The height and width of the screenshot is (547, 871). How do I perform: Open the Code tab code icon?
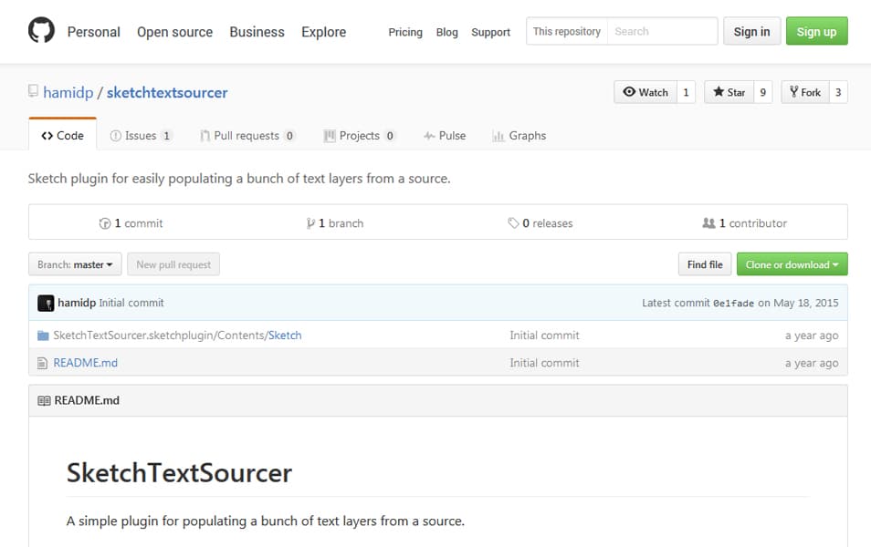(47, 135)
